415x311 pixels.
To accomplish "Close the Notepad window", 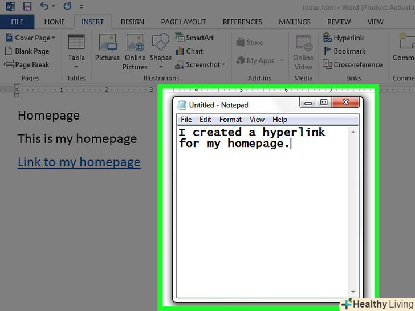I will (x=345, y=102).
